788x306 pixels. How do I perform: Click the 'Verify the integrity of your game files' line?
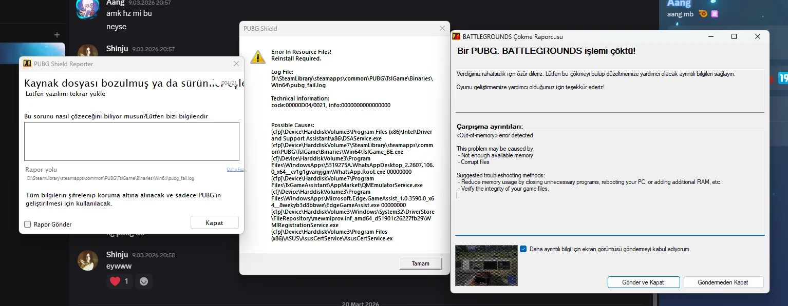pyautogui.click(x=503, y=189)
